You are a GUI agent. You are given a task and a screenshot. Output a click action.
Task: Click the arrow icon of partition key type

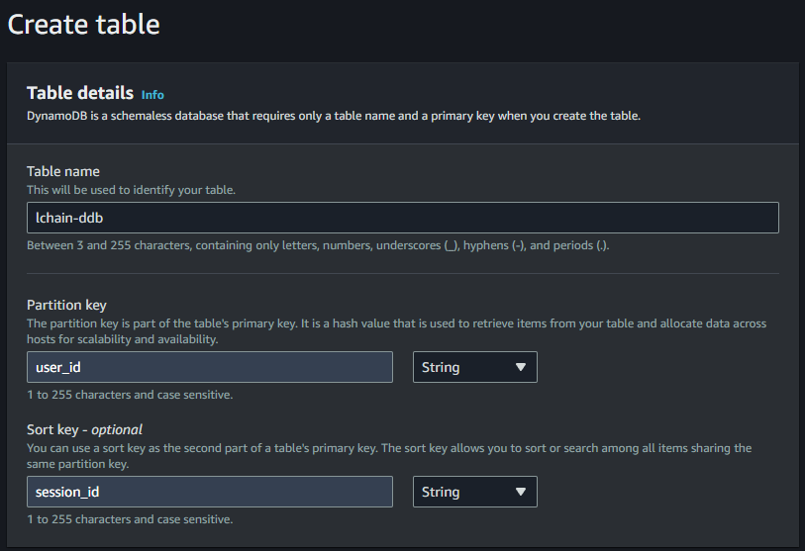(x=521, y=367)
